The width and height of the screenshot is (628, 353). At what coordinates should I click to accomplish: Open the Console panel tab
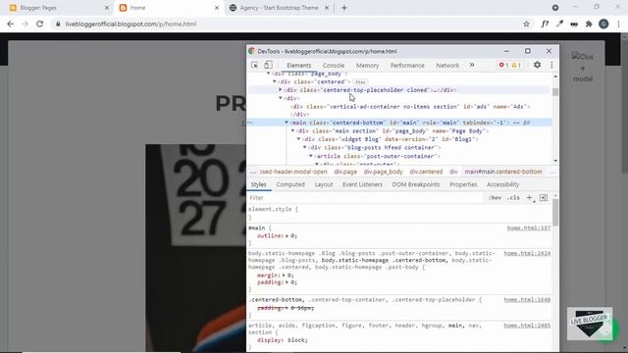pos(334,66)
